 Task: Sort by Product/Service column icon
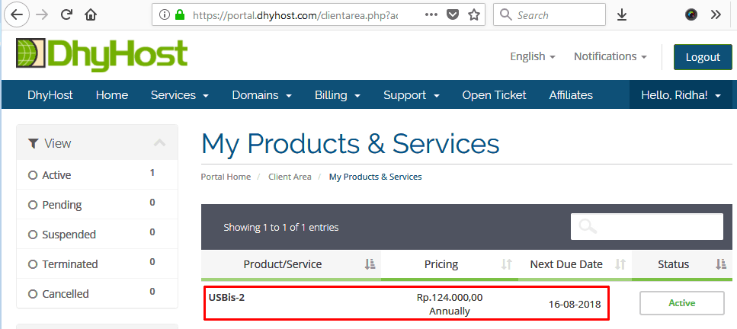[x=370, y=264]
